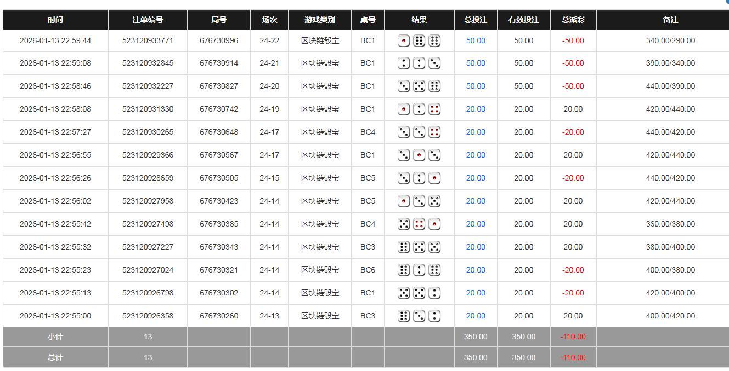Click bet number 523120930265 in the BC4 row

pyautogui.click(x=147, y=132)
